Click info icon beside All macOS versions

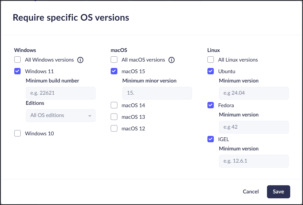pyautogui.click(x=172, y=60)
